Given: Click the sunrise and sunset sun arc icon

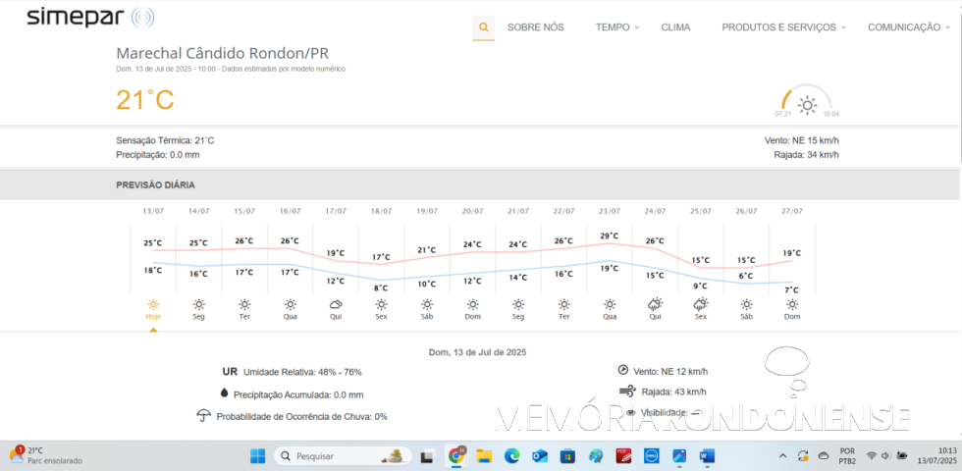Looking at the screenshot, I should pos(807,104).
